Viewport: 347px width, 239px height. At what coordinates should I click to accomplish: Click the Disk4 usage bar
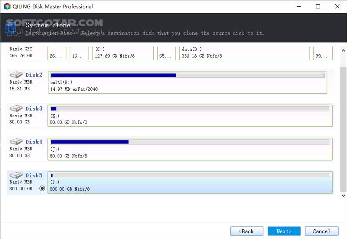click(x=190, y=142)
